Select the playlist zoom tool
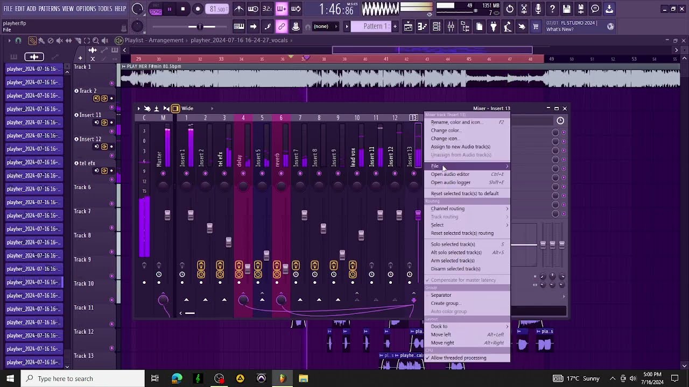 pyautogui.click(x=96, y=40)
